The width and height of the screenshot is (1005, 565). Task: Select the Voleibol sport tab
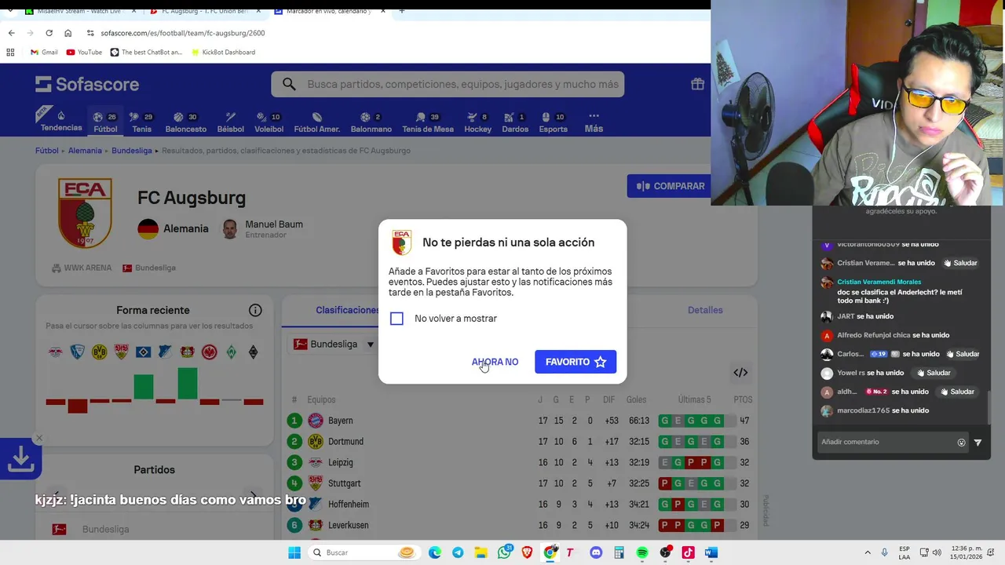pos(269,122)
